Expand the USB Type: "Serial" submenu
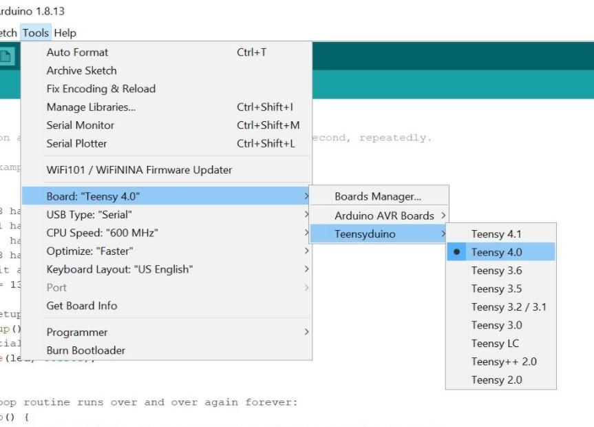Image resolution: width=594 pixels, height=427 pixels. [167, 215]
